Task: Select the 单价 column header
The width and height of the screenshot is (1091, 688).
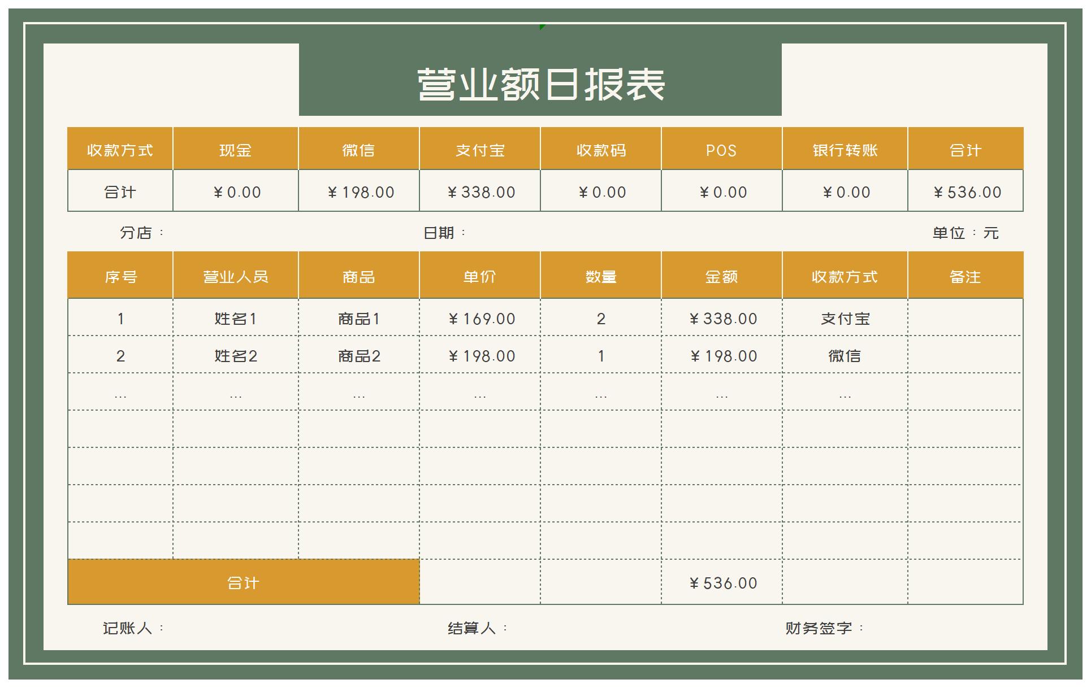Action: (480, 276)
